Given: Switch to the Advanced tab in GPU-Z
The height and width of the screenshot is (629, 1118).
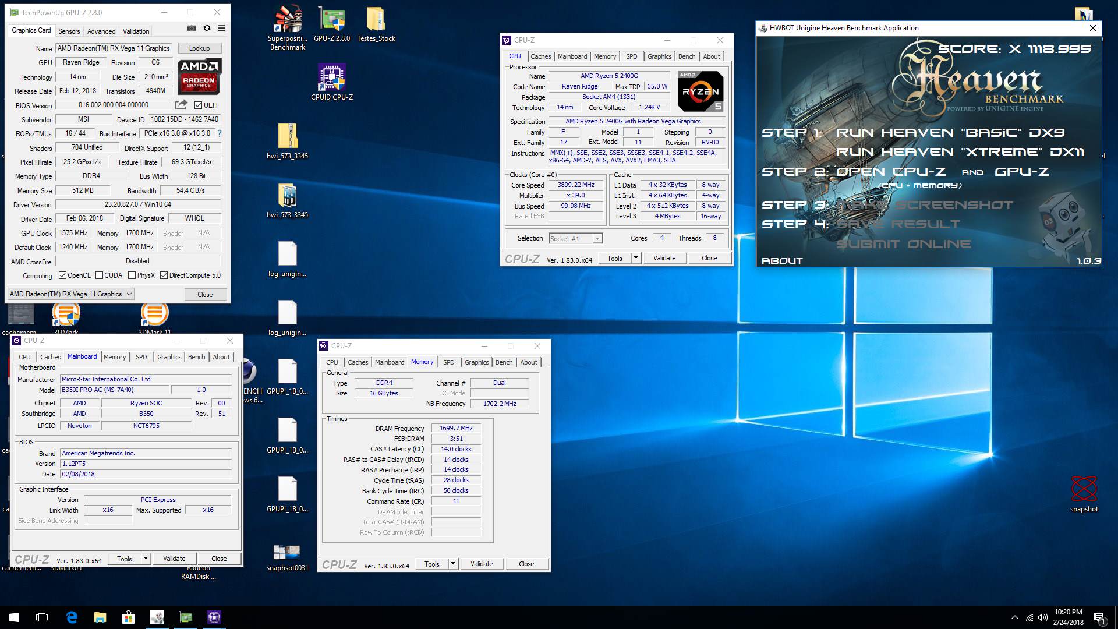Looking at the screenshot, I should click(101, 31).
